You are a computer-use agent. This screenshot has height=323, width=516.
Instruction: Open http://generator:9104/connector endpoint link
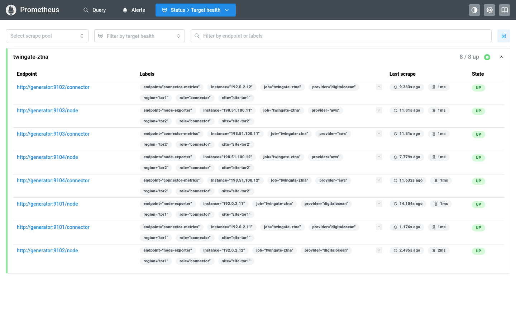tap(53, 181)
